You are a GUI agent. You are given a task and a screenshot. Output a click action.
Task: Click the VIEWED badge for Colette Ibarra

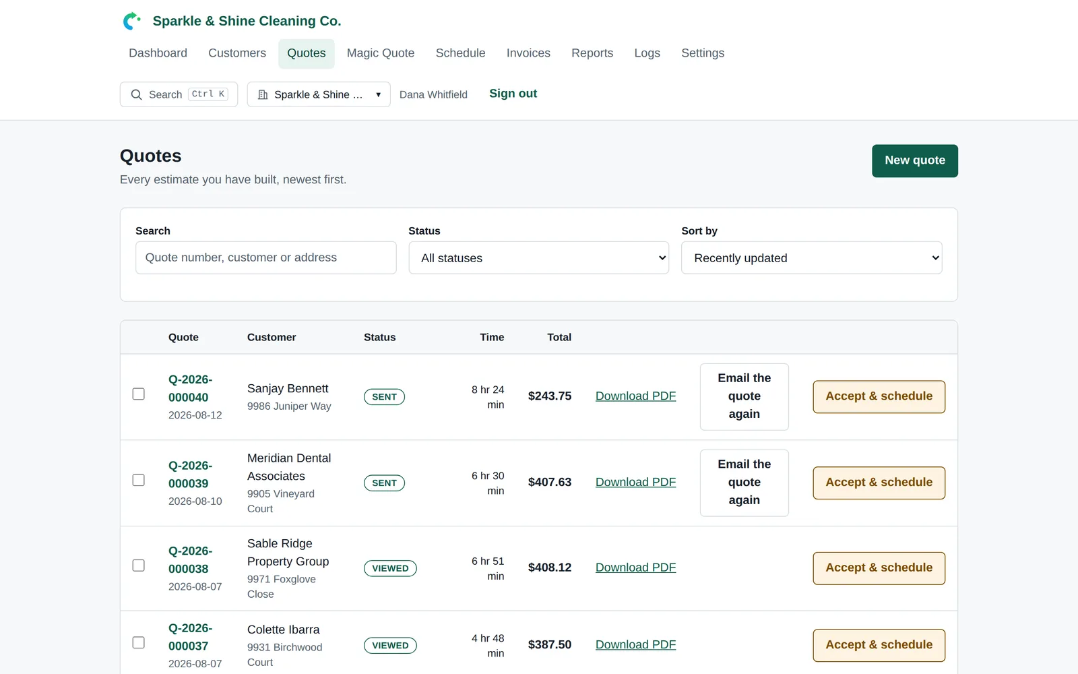coord(390,646)
